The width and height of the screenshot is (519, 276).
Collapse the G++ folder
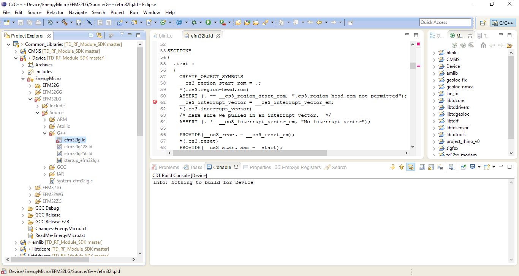click(x=45, y=133)
